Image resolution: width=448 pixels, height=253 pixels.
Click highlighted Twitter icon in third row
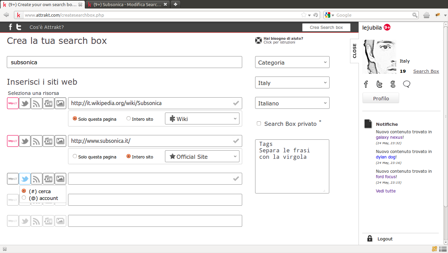pos(25,179)
